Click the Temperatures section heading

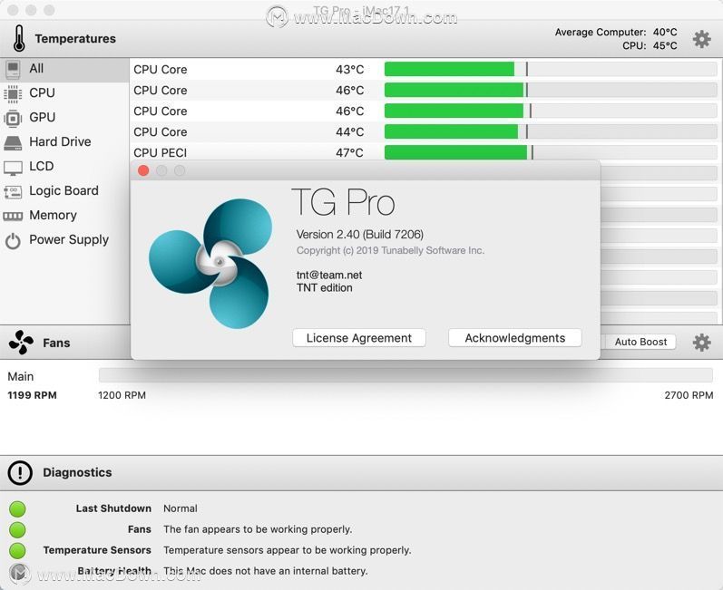[75, 39]
